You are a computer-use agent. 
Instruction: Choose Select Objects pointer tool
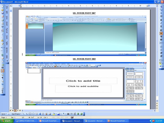pos(9,114)
